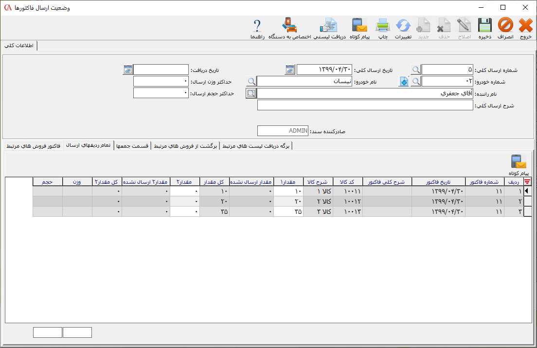
Task: Open اختصاص به دستگاه toolbar icon
Action: coord(289,28)
